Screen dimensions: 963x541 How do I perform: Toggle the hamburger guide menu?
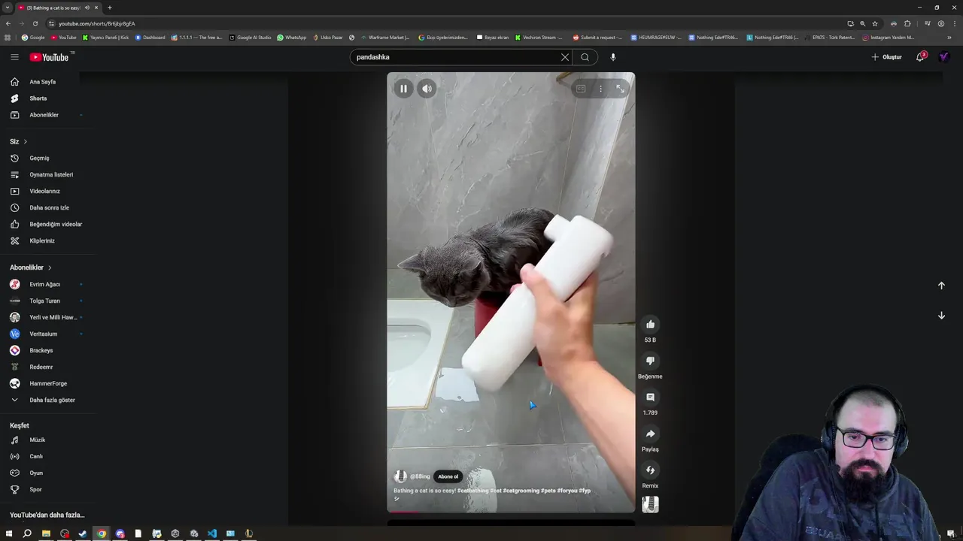tap(14, 57)
